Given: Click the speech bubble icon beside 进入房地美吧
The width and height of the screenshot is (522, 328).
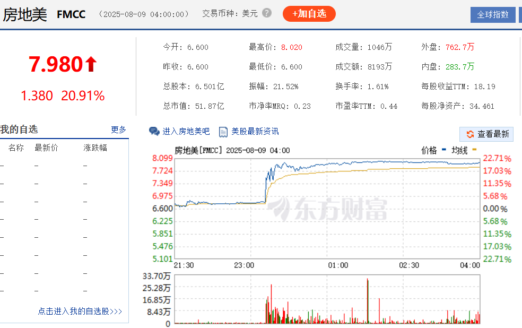Looking at the screenshot, I should click(154, 131).
